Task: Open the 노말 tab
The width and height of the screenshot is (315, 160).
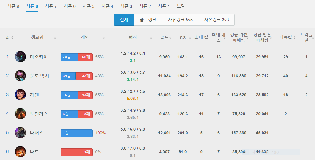Action: tap(181, 6)
